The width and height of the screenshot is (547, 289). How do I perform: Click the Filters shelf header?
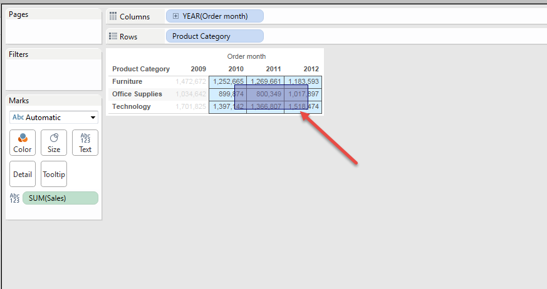tap(19, 54)
